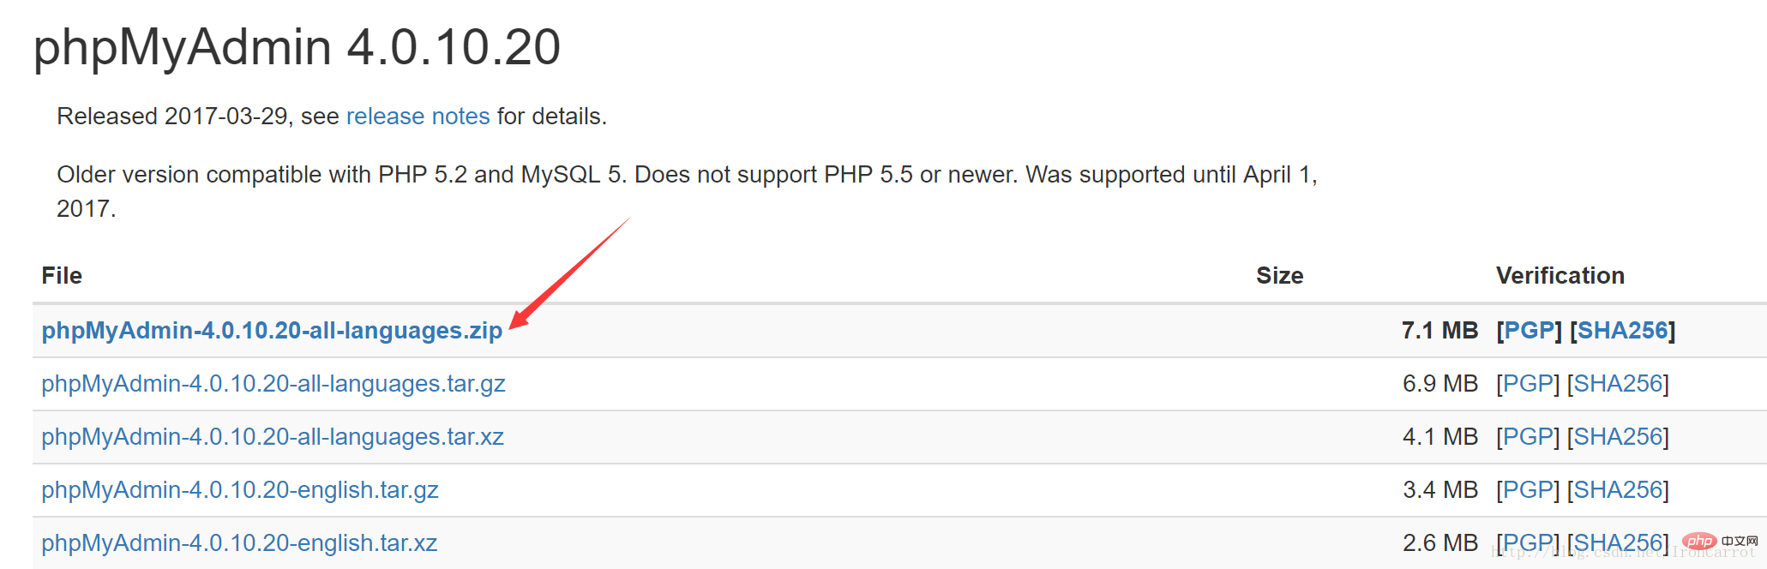Open the release notes link
Image resolution: width=1767 pixels, height=569 pixels.
[x=418, y=117]
